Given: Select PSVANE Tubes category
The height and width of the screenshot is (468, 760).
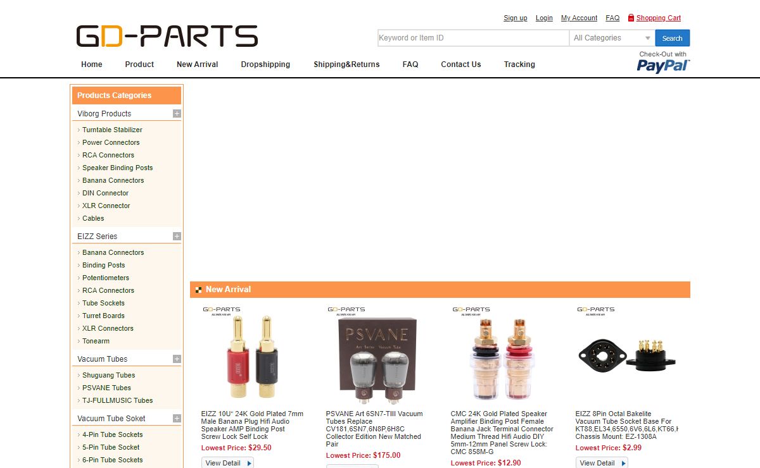Looking at the screenshot, I should [x=107, y=388].
